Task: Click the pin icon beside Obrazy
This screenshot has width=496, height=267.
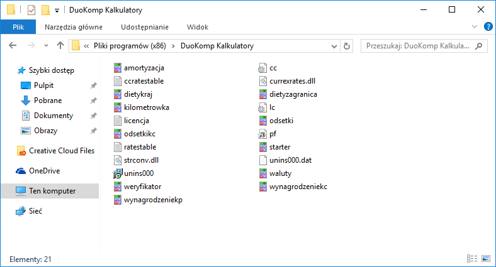Action: 94,131
